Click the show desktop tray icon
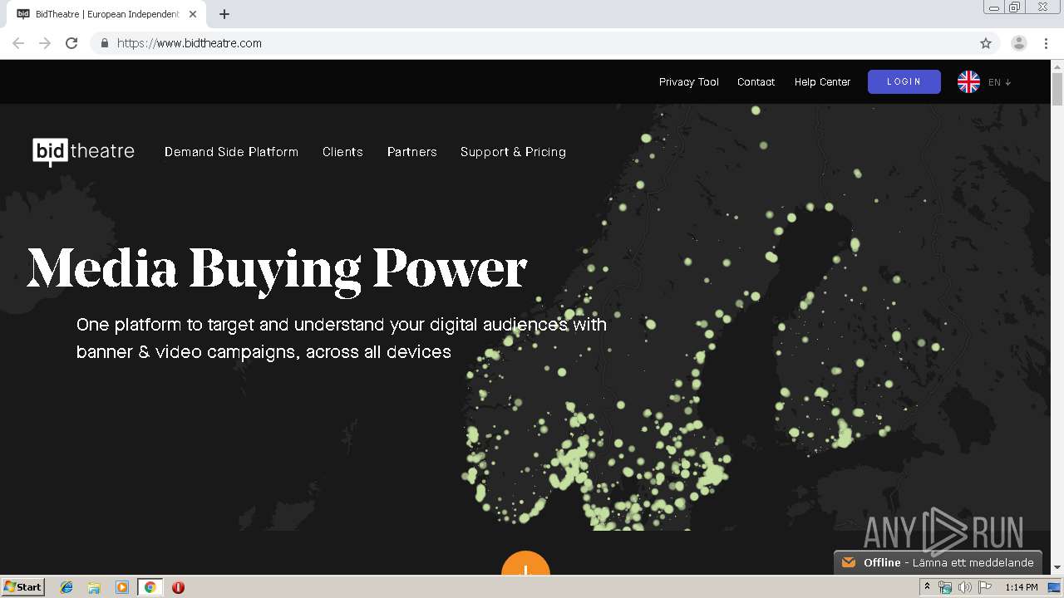Viewport: 1064px width, 598px height. click(1054, 587)
